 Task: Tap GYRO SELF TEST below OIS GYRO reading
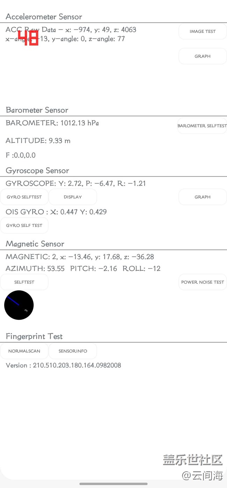pos(24,225)
